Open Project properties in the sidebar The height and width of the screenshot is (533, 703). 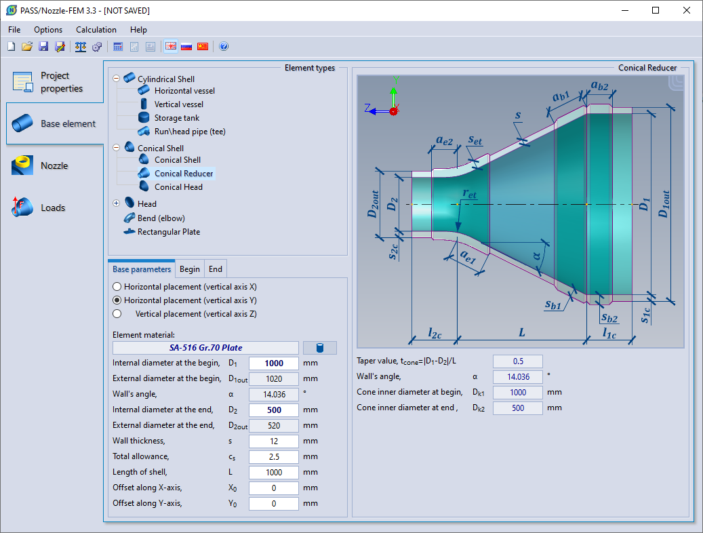pos(55,82)
